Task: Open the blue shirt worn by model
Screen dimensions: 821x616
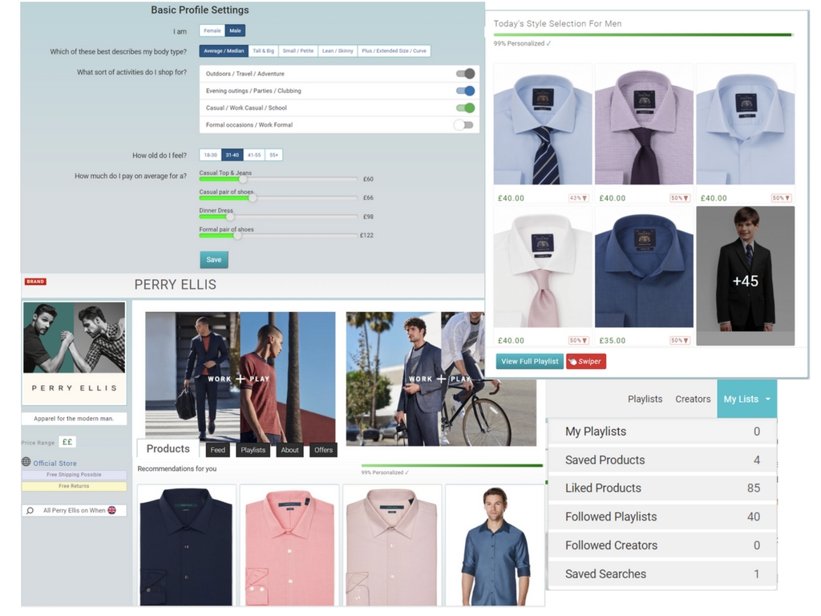Action: tap(495, 545)
